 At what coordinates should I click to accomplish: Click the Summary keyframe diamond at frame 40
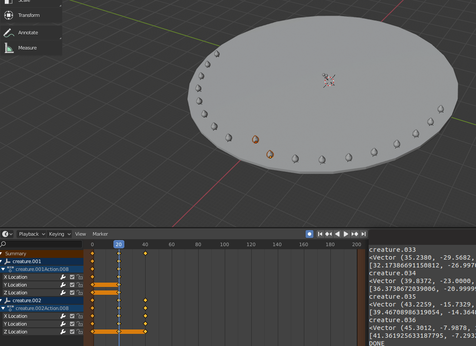click(146, 253)
